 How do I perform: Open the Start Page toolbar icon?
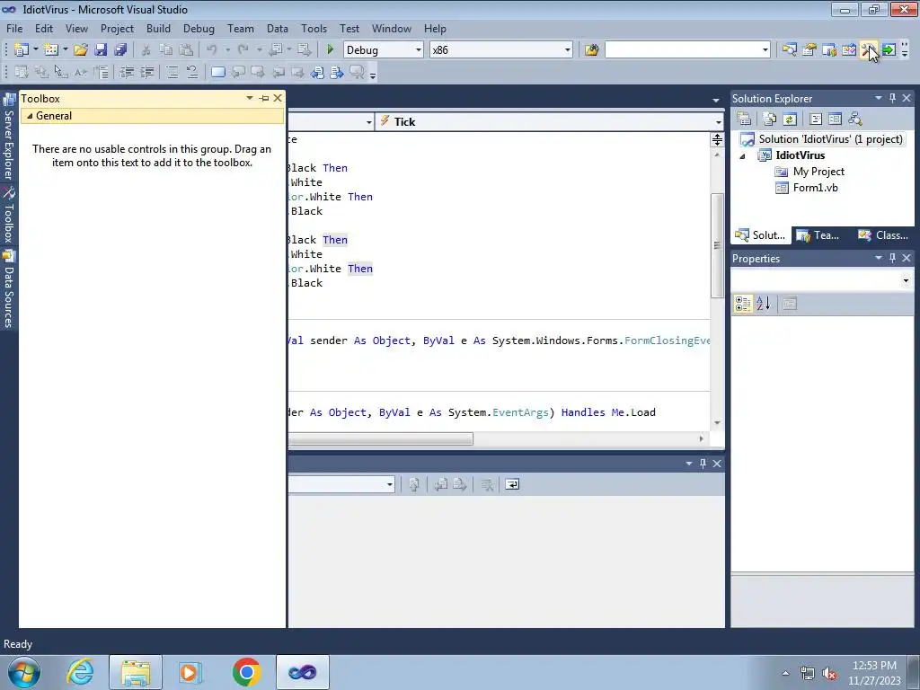889,50
